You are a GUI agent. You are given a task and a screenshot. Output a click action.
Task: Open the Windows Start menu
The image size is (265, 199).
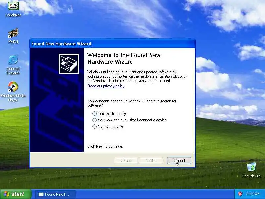(x=16, y=194)
